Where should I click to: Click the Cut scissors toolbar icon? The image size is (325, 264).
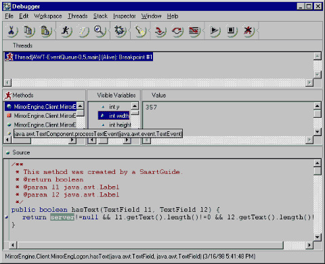click(x=12, y=30)
